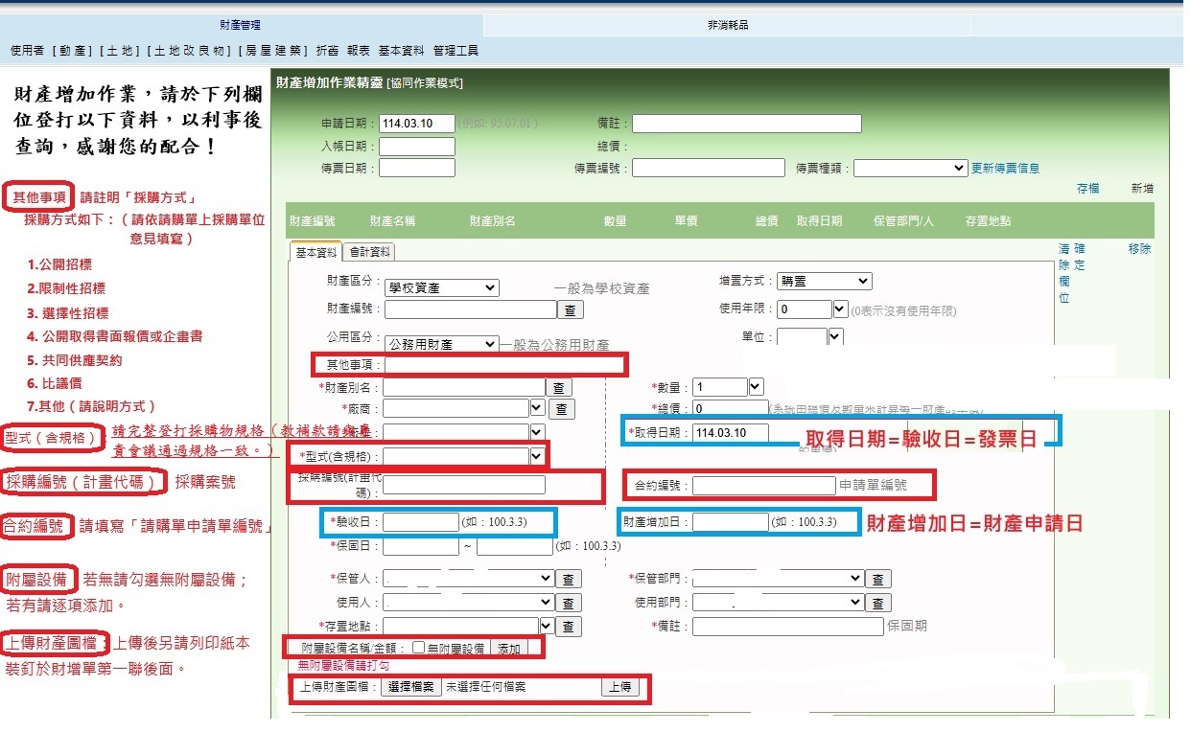Click the 財產增加日 date field
The height and width of the screenshot is (755, 1191).
coord(731,522)
